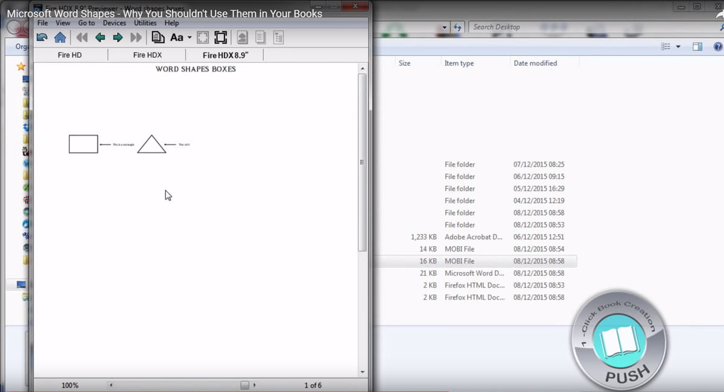The height and width of the screenshot is (392, 724).
Task: Click the preview vertical scrollbar thumb
Action: (363, 162)
